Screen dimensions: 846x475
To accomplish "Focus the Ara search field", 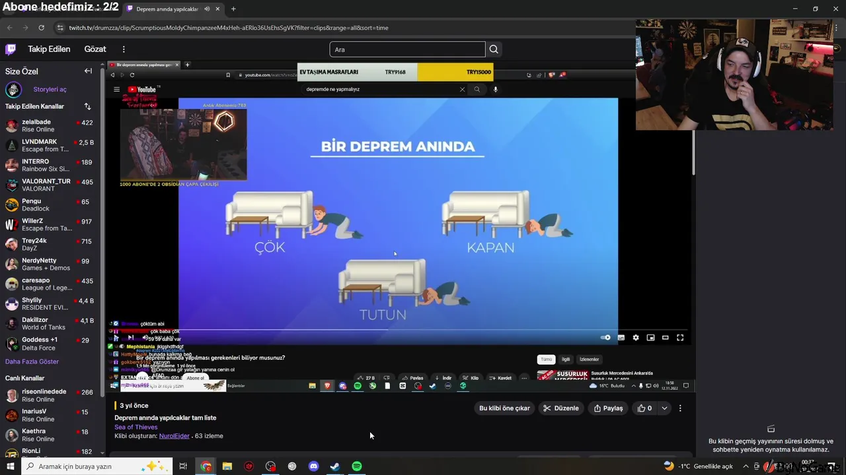I will pyautogui.click(x=407, y=49).
